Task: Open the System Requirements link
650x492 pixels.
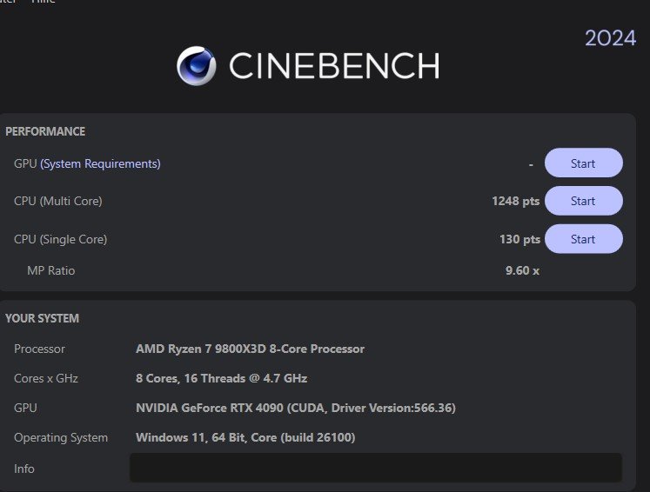Action: [100, 163]
